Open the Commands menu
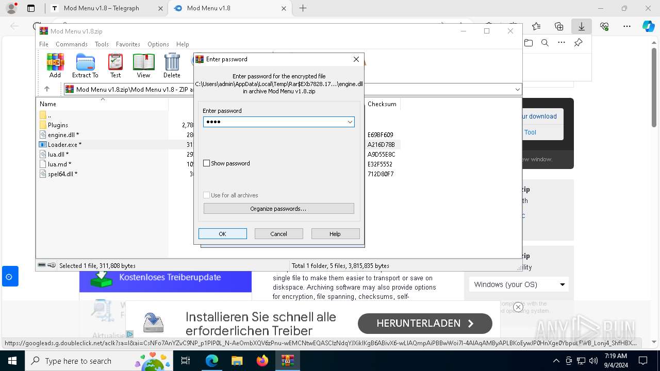This screenshot has width=660, height=371. click(x=72, y=44)
